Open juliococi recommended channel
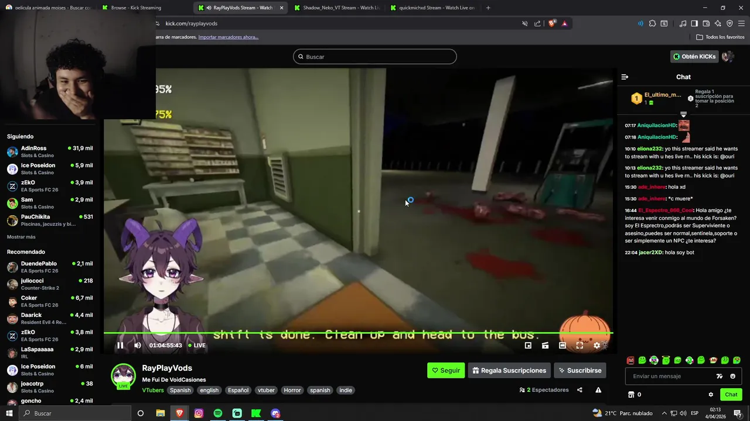This screenshot has width=750, height=421. pos(50,284)
